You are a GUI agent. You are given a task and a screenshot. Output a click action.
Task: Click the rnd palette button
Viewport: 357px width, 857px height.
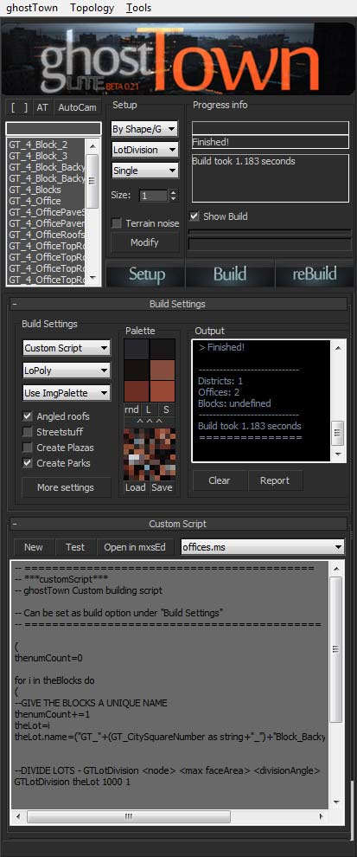coord(131,409)
